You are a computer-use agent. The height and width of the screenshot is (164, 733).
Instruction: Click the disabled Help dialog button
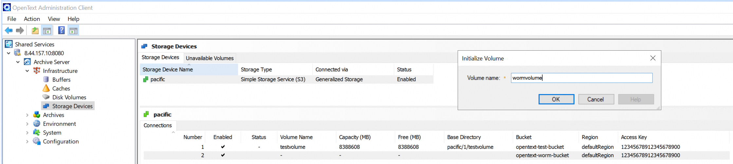[x=636, y=99]
